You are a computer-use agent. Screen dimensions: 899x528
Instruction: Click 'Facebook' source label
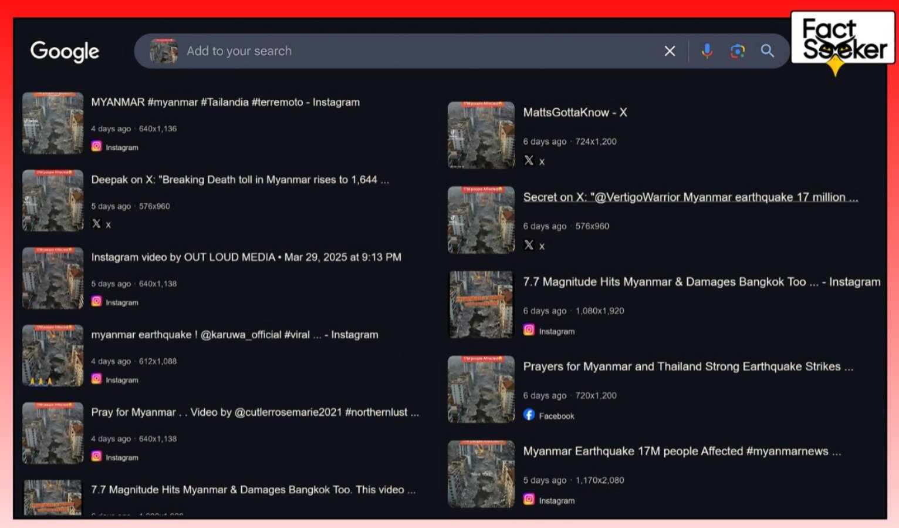tap(556, 416)
